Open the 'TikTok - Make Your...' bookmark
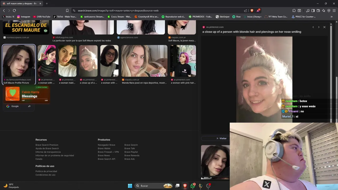This screenshot has width=338, height=190. coord(65,17)
